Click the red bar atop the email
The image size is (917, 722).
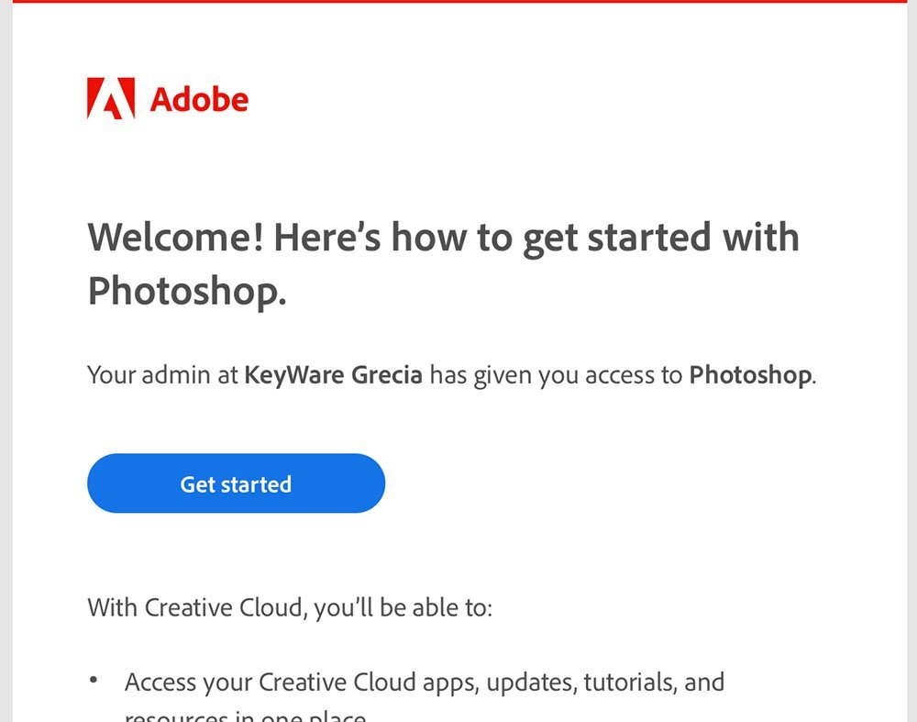459,1
